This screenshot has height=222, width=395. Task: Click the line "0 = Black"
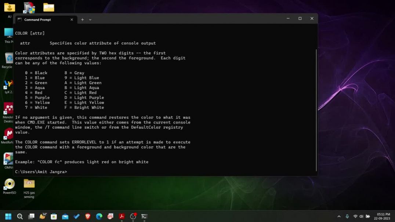[x=36, y=73]
